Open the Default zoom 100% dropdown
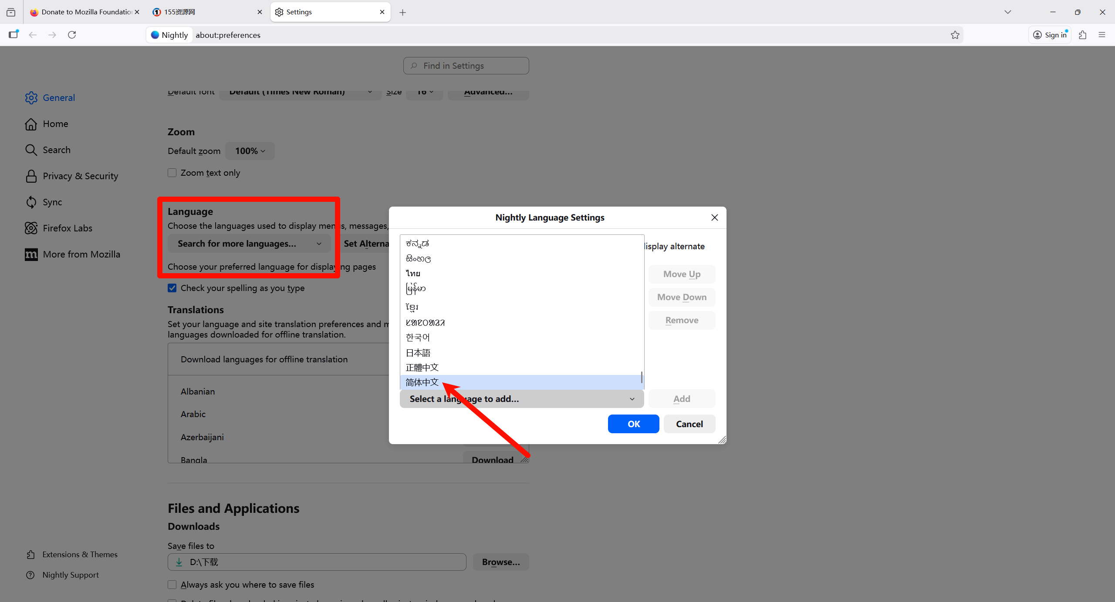This screenshot has height=602, width=1115. (250, 151)
